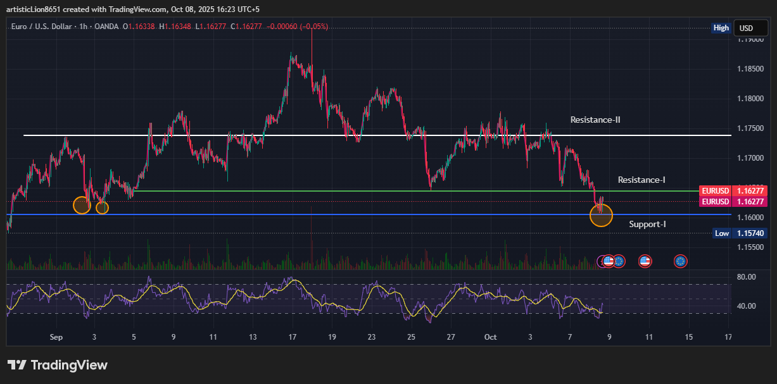777x384 pixels.
Task: Click the orange circle around the recent price low
Action: [x=601, y=216]
